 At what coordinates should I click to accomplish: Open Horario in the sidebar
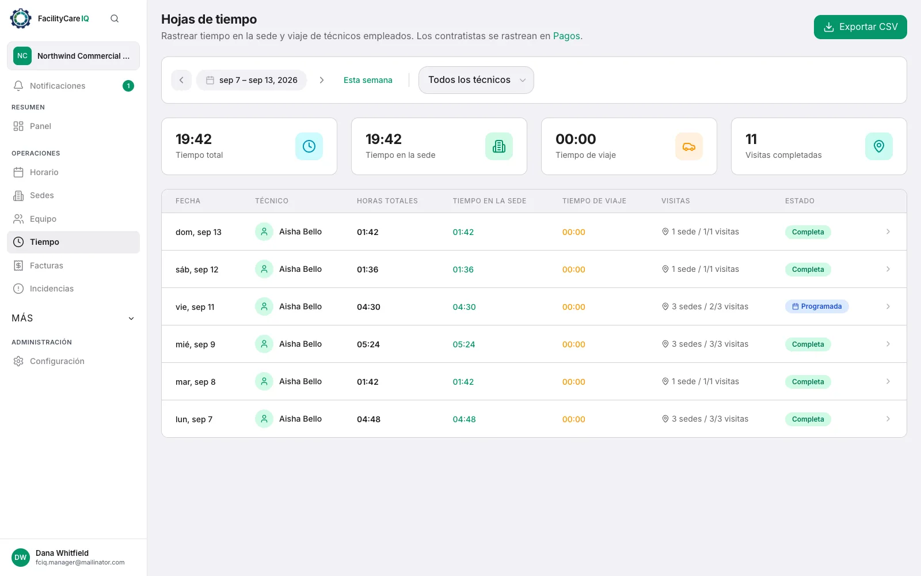pos(73,172)
